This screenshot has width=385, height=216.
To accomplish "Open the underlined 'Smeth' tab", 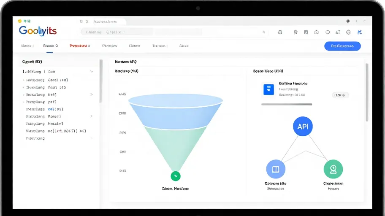I will (50, 46).
